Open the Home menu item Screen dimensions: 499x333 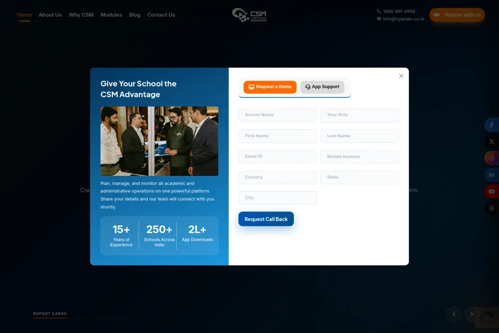(x=24, y=15)
